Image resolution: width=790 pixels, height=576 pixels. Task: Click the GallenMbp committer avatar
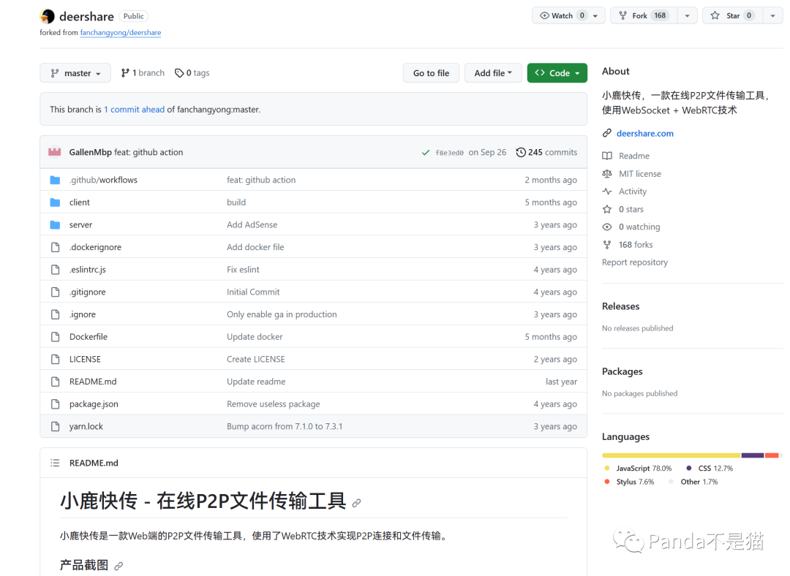pyautogui.click(x=54, y=152)
